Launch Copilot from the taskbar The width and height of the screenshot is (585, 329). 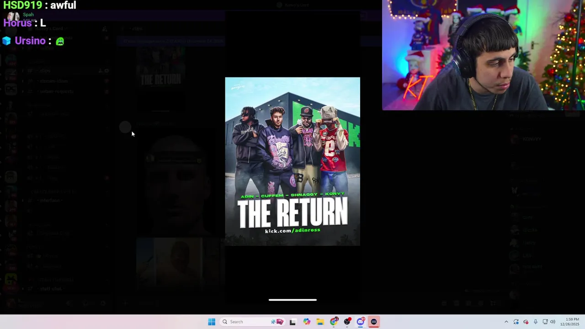coord(306,322)
